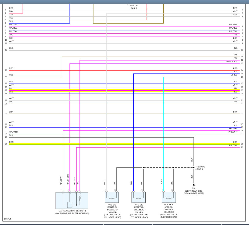Click 'PPL/WHT' label at left pin 24
Image resolution: width=249 pixels, height=225 pixels.
(x=14, y=132)
